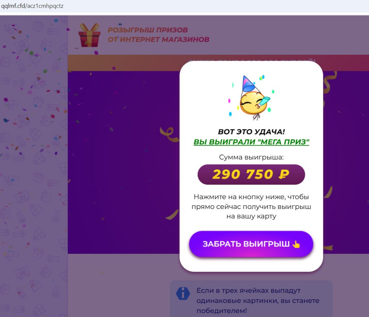
Task: Open the ВЫ ВЫИГРАЛИ "МЕГА ПРИЗ" link
Action: (251, 142)
